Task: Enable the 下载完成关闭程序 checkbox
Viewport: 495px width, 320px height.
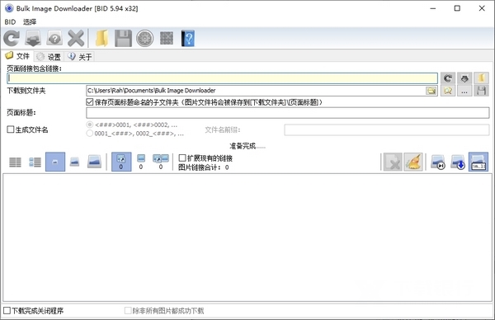Action: [x=7, y=311]
